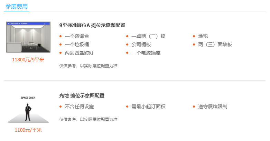Select the 11800元/9平米 price text
The width and height of the screenshot is (270, 141).
[x=28, y=60]
